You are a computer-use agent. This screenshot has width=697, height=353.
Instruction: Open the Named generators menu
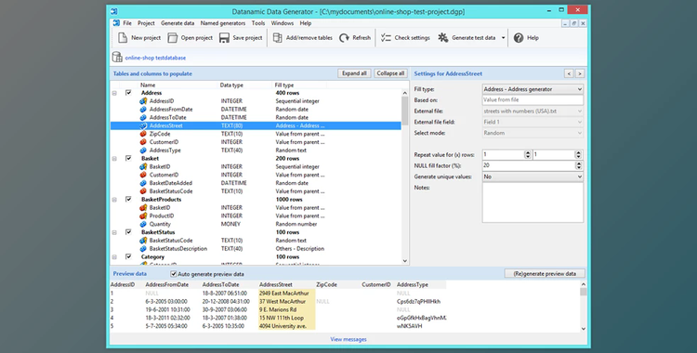[x=223, y=23]
